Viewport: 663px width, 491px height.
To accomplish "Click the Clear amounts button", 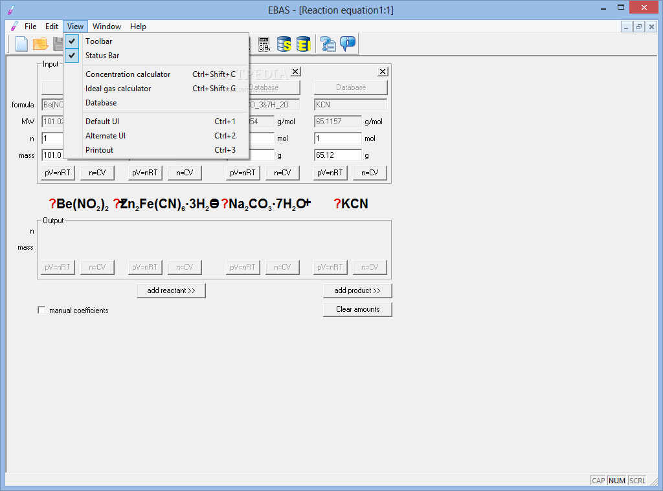I will click(357, 309).
